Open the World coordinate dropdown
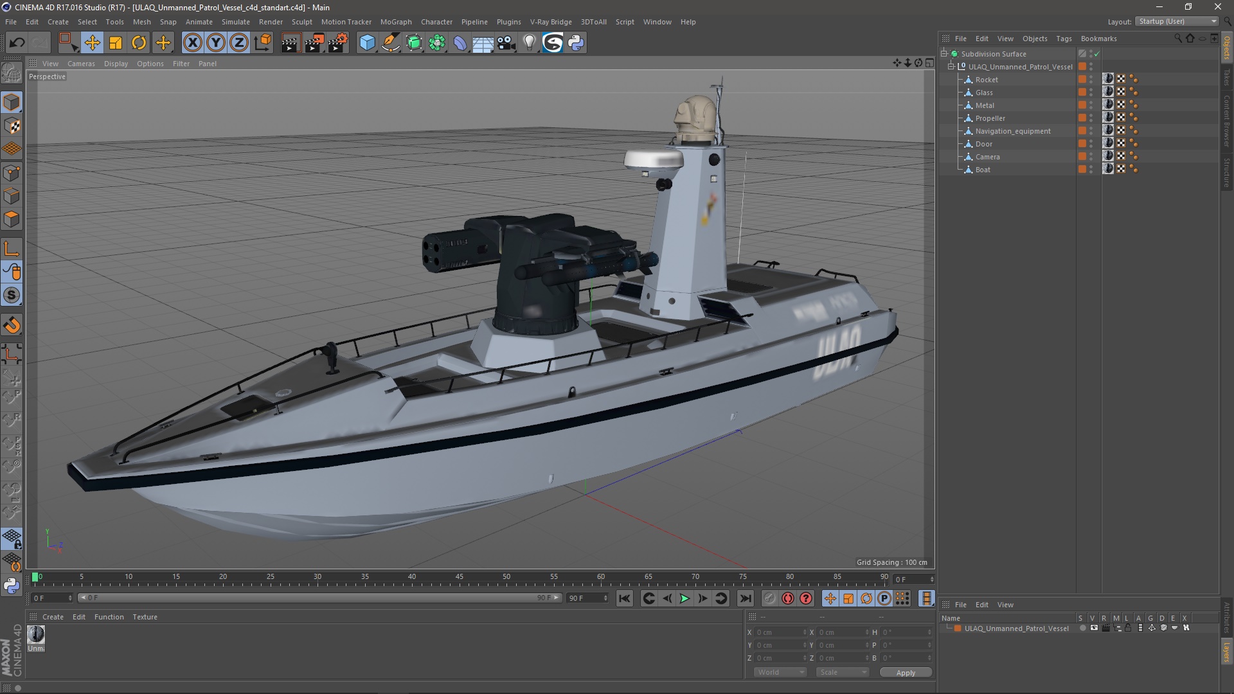Screen dimensions: 1234x694 click(x=780, y=672)
